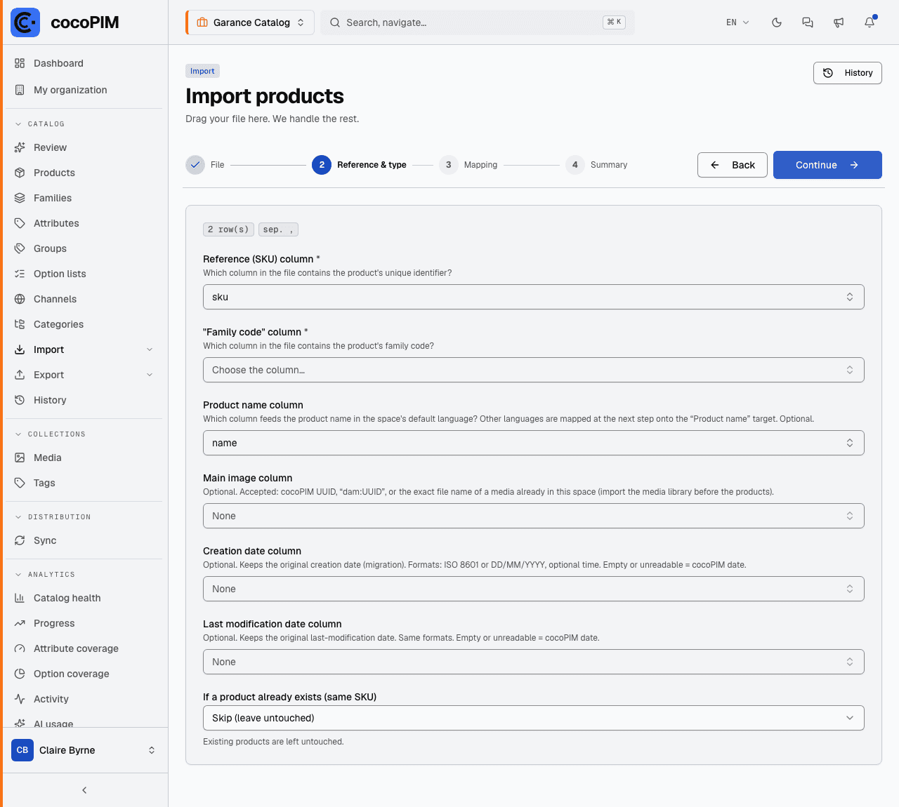Expand the Import submenu chevron
This screenshot has width=899, height=807.
[x=150, y=349]
